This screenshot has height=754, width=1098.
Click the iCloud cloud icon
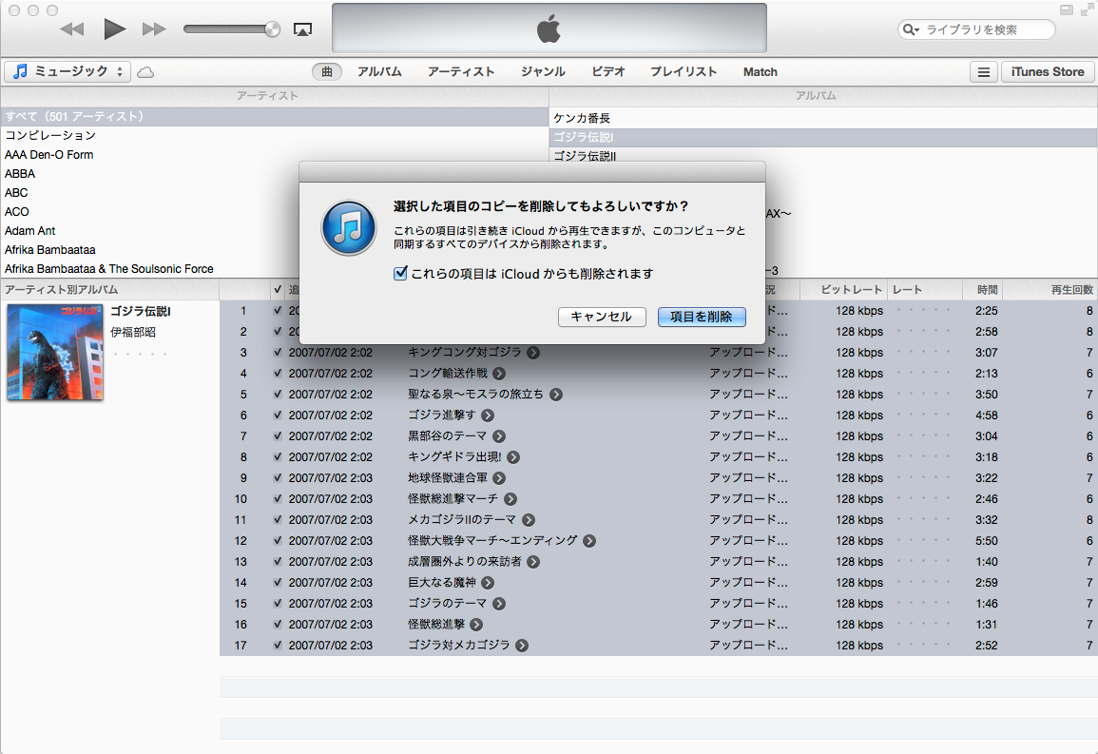pos(145,72)
